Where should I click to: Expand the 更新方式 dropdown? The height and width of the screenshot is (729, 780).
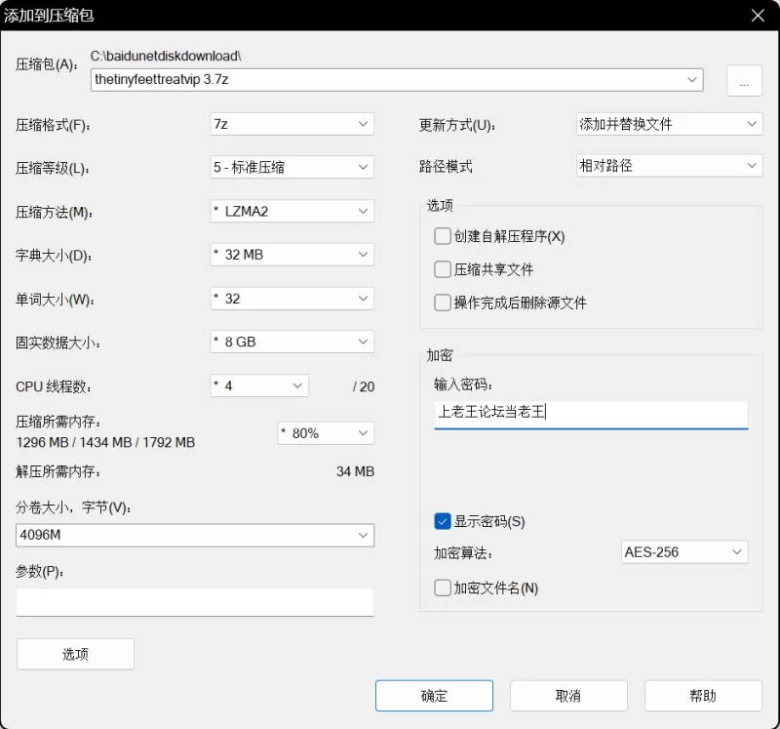(669, 124)
